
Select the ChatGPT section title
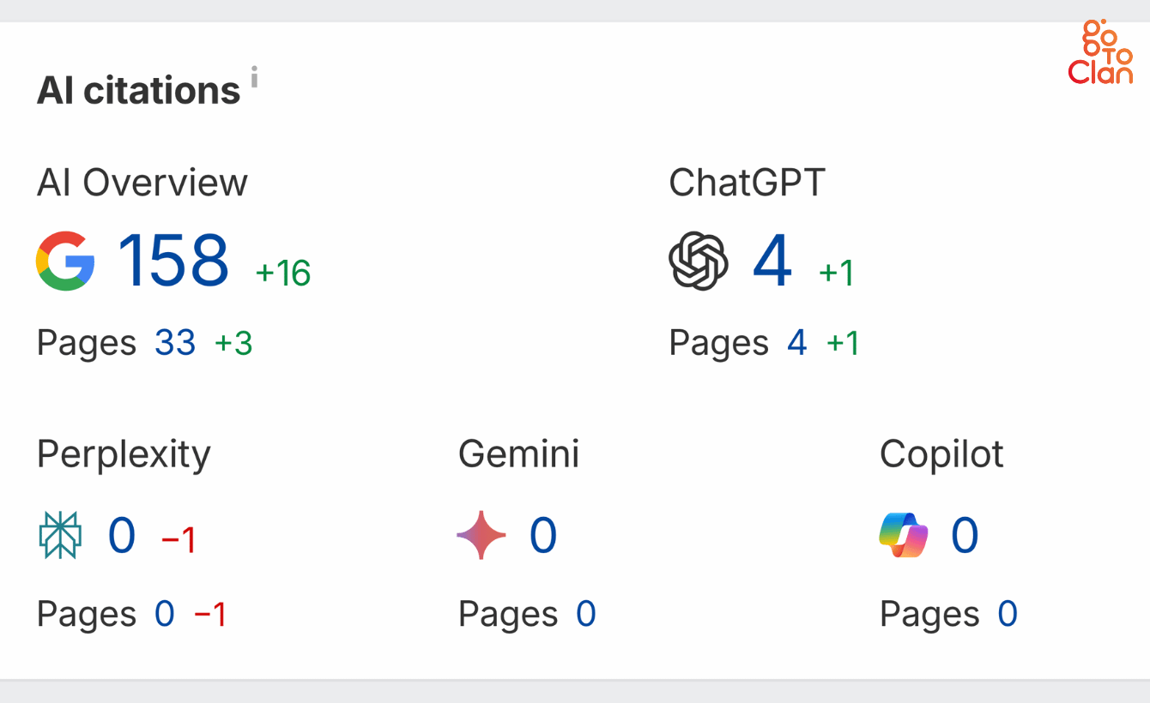(x=748, y=182)
